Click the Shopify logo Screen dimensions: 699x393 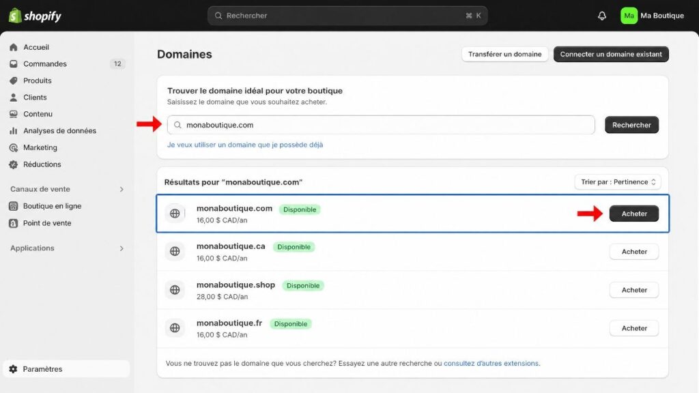[x=35, y=16]
